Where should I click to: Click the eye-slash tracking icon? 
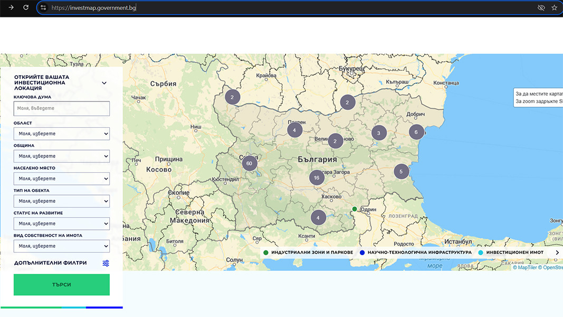tap(541, 8)
